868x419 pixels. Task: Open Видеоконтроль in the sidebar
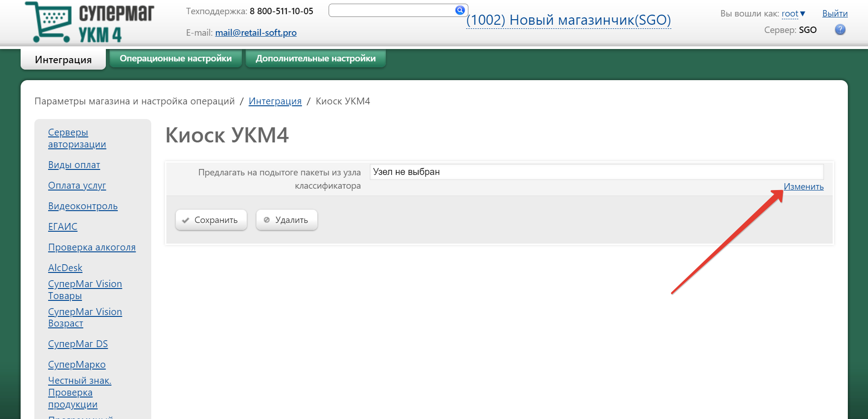pos(83,206)
